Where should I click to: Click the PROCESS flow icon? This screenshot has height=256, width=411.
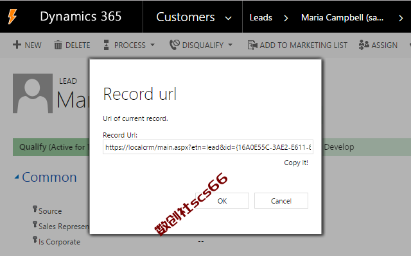106,45
